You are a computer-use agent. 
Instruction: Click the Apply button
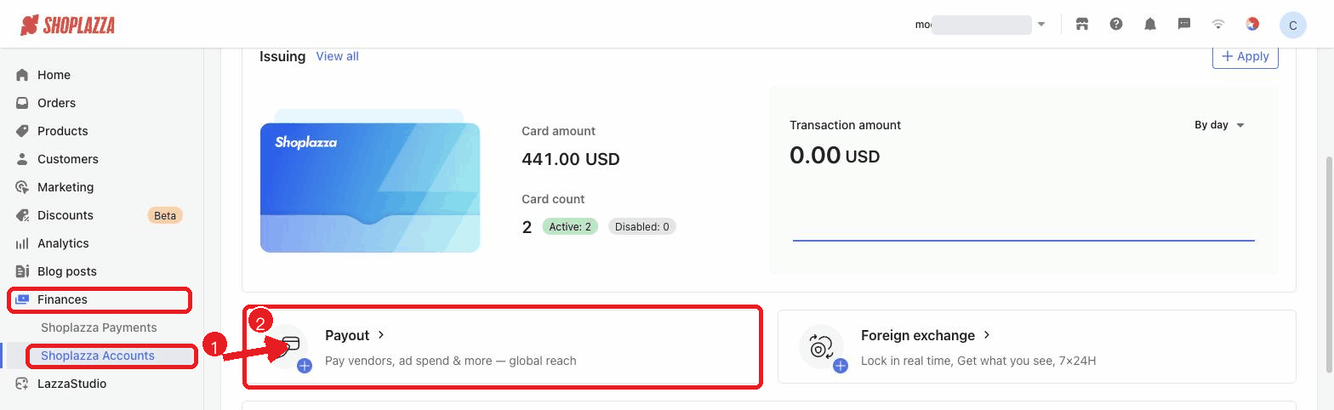point(1245,56)
